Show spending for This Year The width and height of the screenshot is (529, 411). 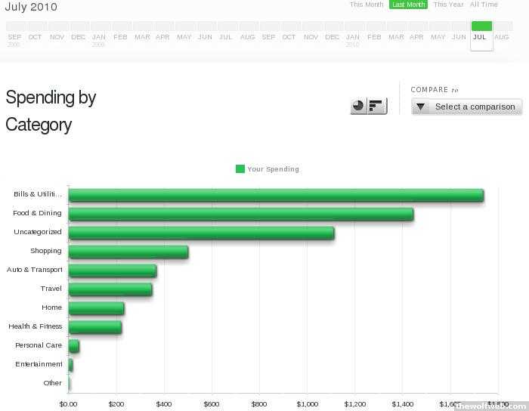tap(448, 5)
